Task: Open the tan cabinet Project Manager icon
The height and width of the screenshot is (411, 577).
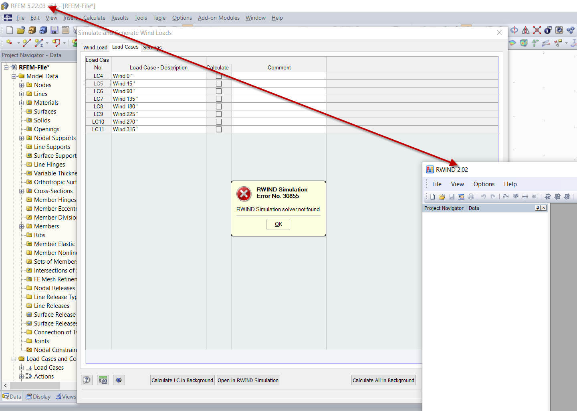Action: pos(32,30)
